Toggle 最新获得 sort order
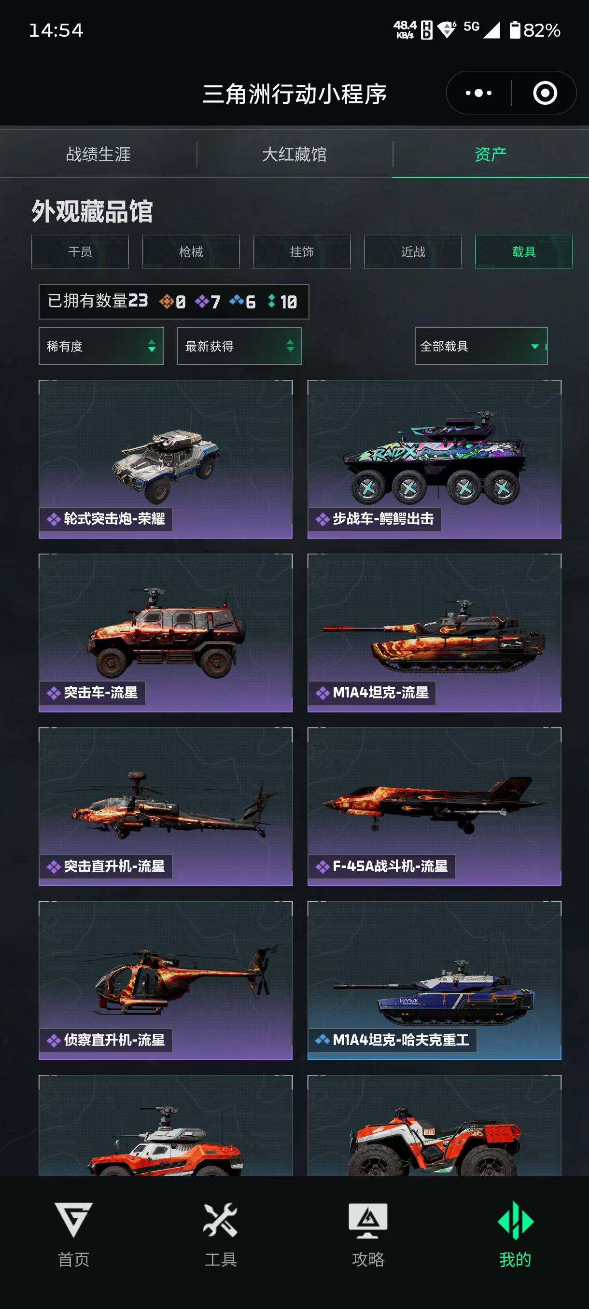 (239, 346)
